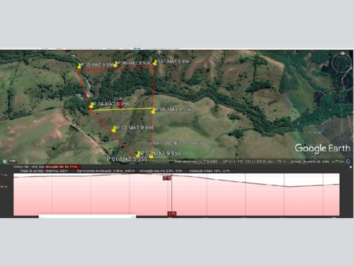Click the globe icon in the status bar
Screen dimensions: 354x266
(x=4, y=161)
